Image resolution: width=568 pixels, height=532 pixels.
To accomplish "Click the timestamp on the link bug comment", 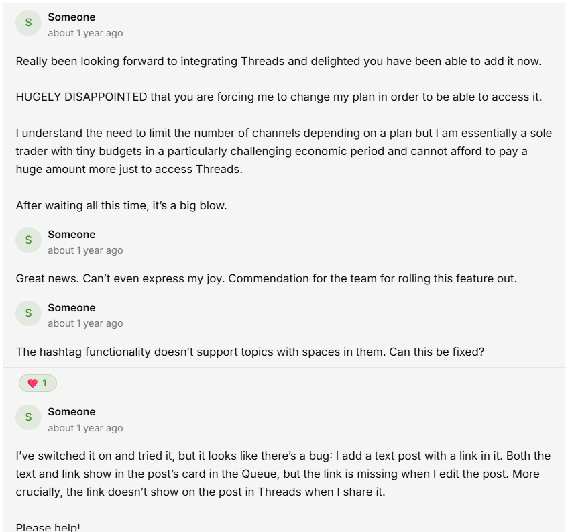I will (x=85, y=428).
